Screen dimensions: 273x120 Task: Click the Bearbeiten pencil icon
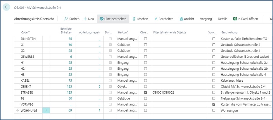tap(156, 19)
